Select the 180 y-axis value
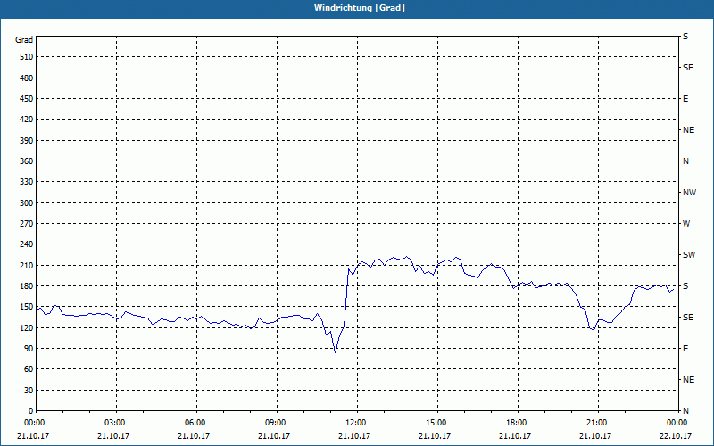Image resolution: width=714 pixels, height=446 pixels. click(x=27, y=286)
